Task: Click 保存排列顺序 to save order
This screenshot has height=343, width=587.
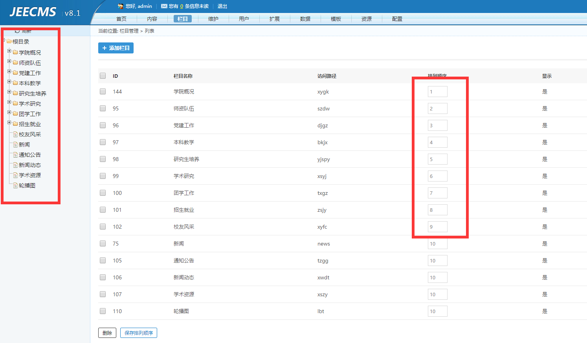Action: (138, 332)
